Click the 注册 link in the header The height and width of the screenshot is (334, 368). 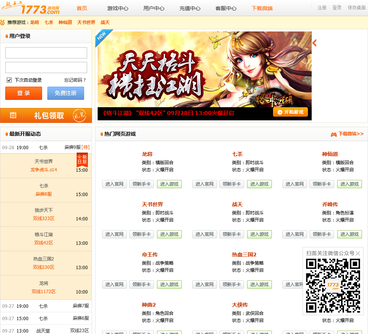tap(322, 8)
